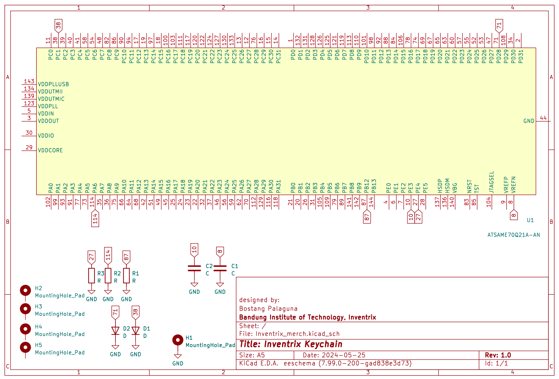Select mounting hole H5 symbol
Screen dimensions: 559x379
coord(25,347)
